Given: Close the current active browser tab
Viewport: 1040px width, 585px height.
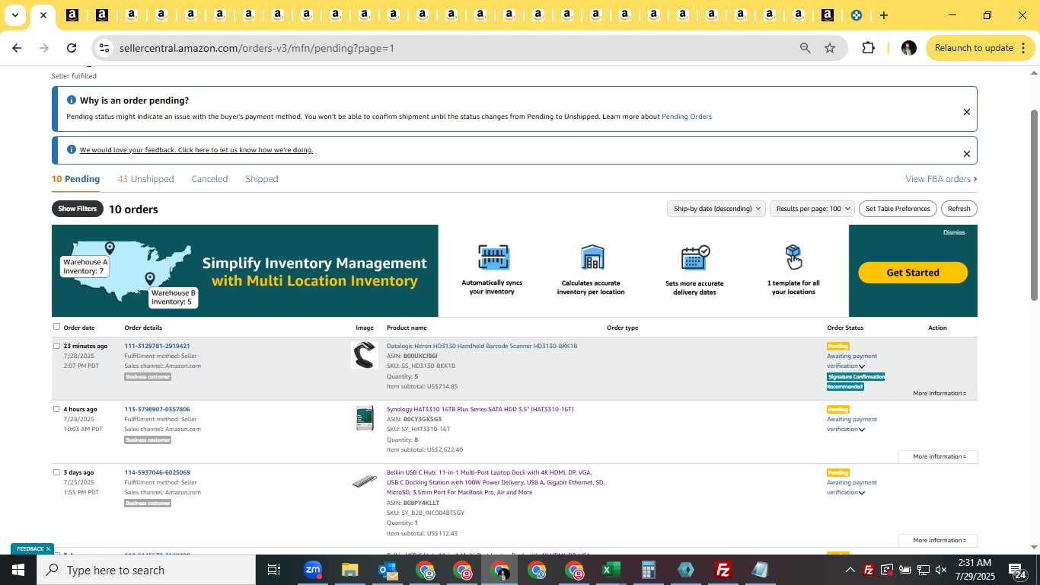Looking at the screenshot, I should point(43,15).
